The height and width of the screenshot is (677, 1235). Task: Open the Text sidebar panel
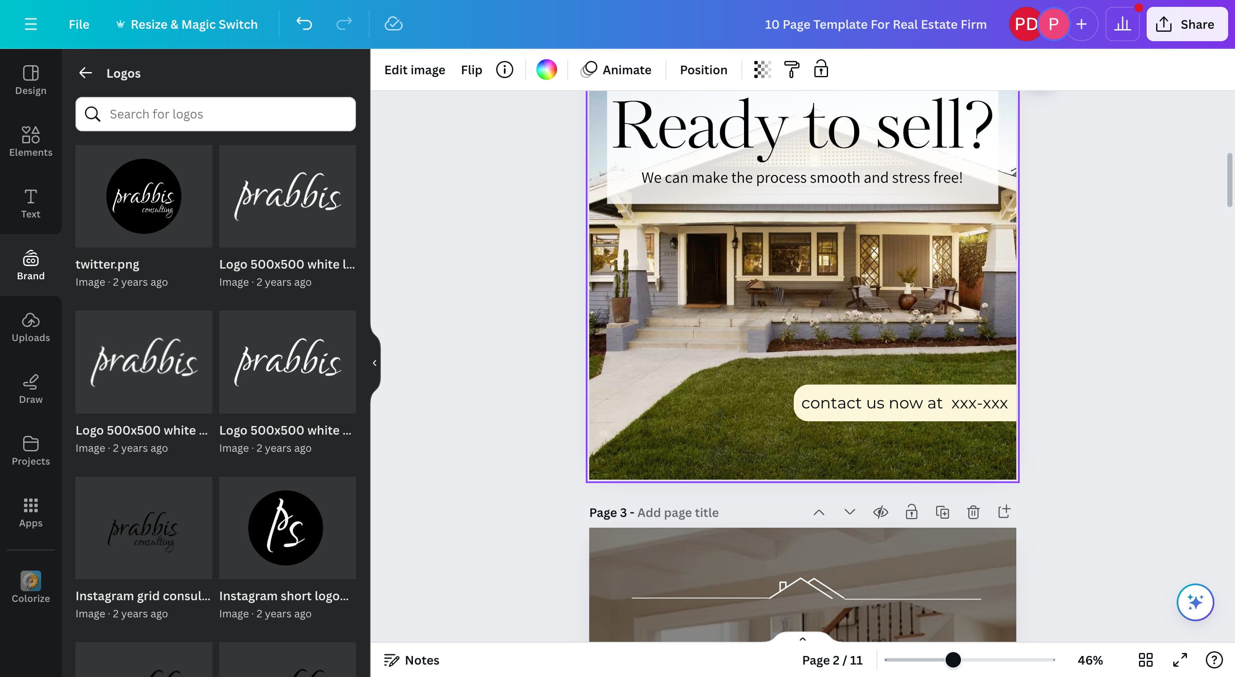31,203
